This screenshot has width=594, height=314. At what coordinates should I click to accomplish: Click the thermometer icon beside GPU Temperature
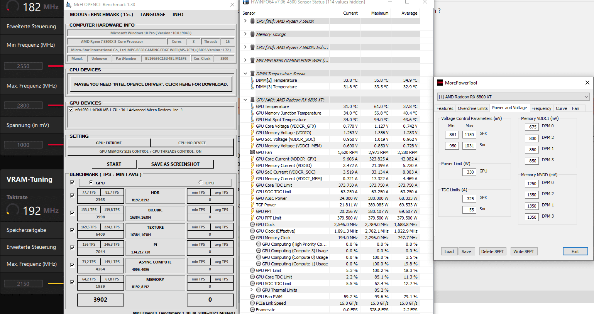click(x=252, y=106)
